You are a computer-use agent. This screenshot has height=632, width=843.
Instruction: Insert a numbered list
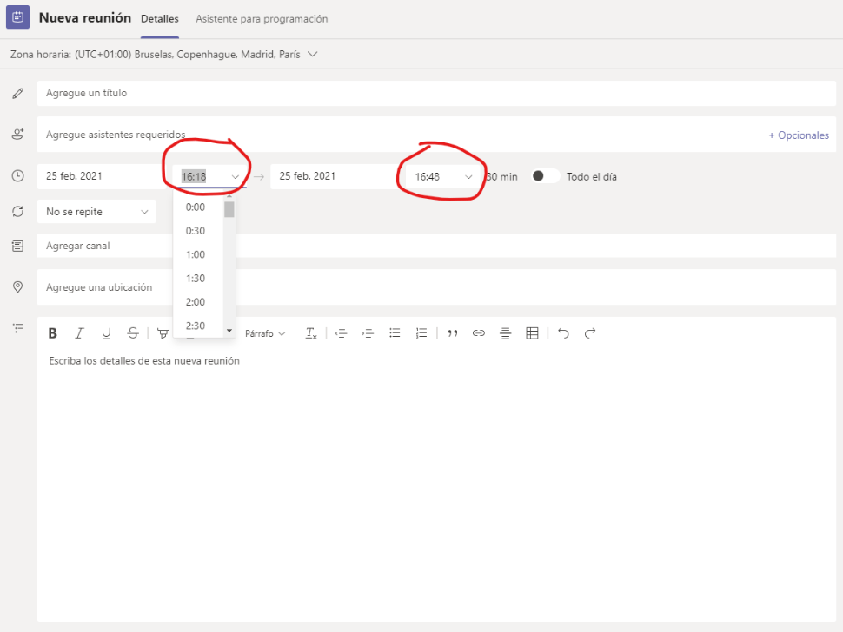click(x=421, y=333)
